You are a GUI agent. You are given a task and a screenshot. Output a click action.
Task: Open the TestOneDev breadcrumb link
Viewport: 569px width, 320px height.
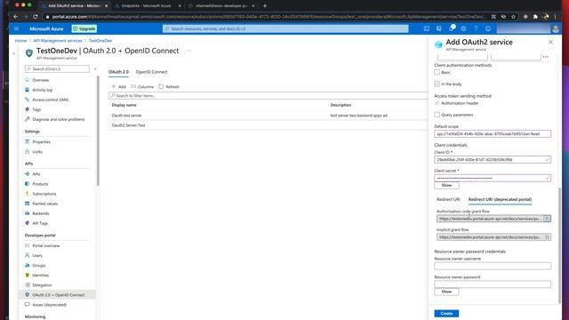tap(100, 41)
